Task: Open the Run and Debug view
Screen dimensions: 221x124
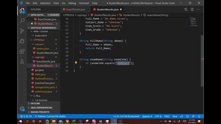Action: point(22,41)
